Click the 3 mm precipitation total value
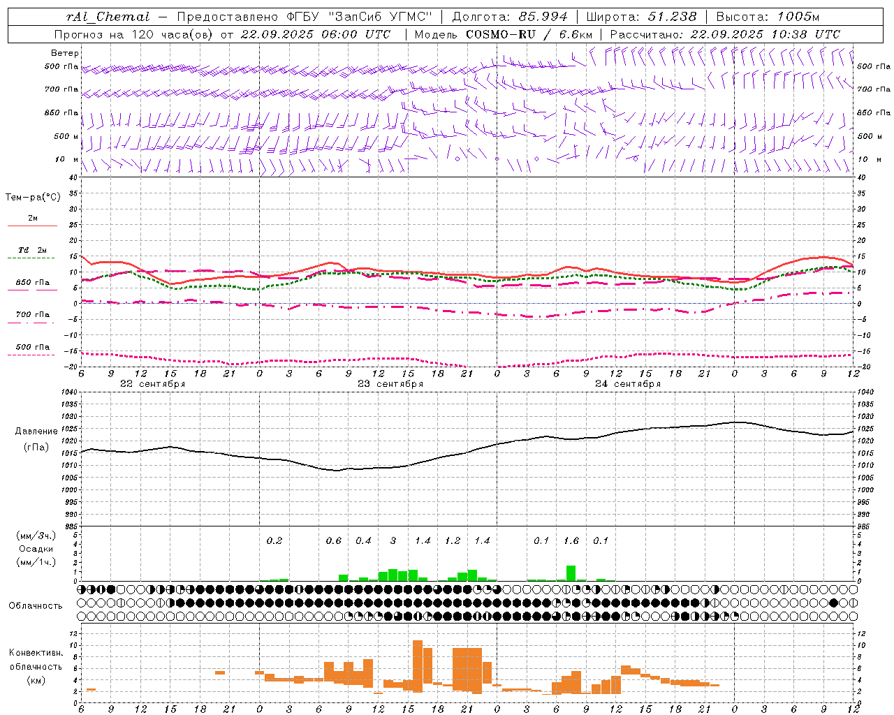The height and width of the screenshot is (715, 894). point(393,540)
